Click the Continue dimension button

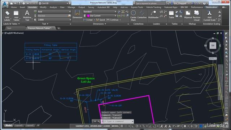coord(113,20)
